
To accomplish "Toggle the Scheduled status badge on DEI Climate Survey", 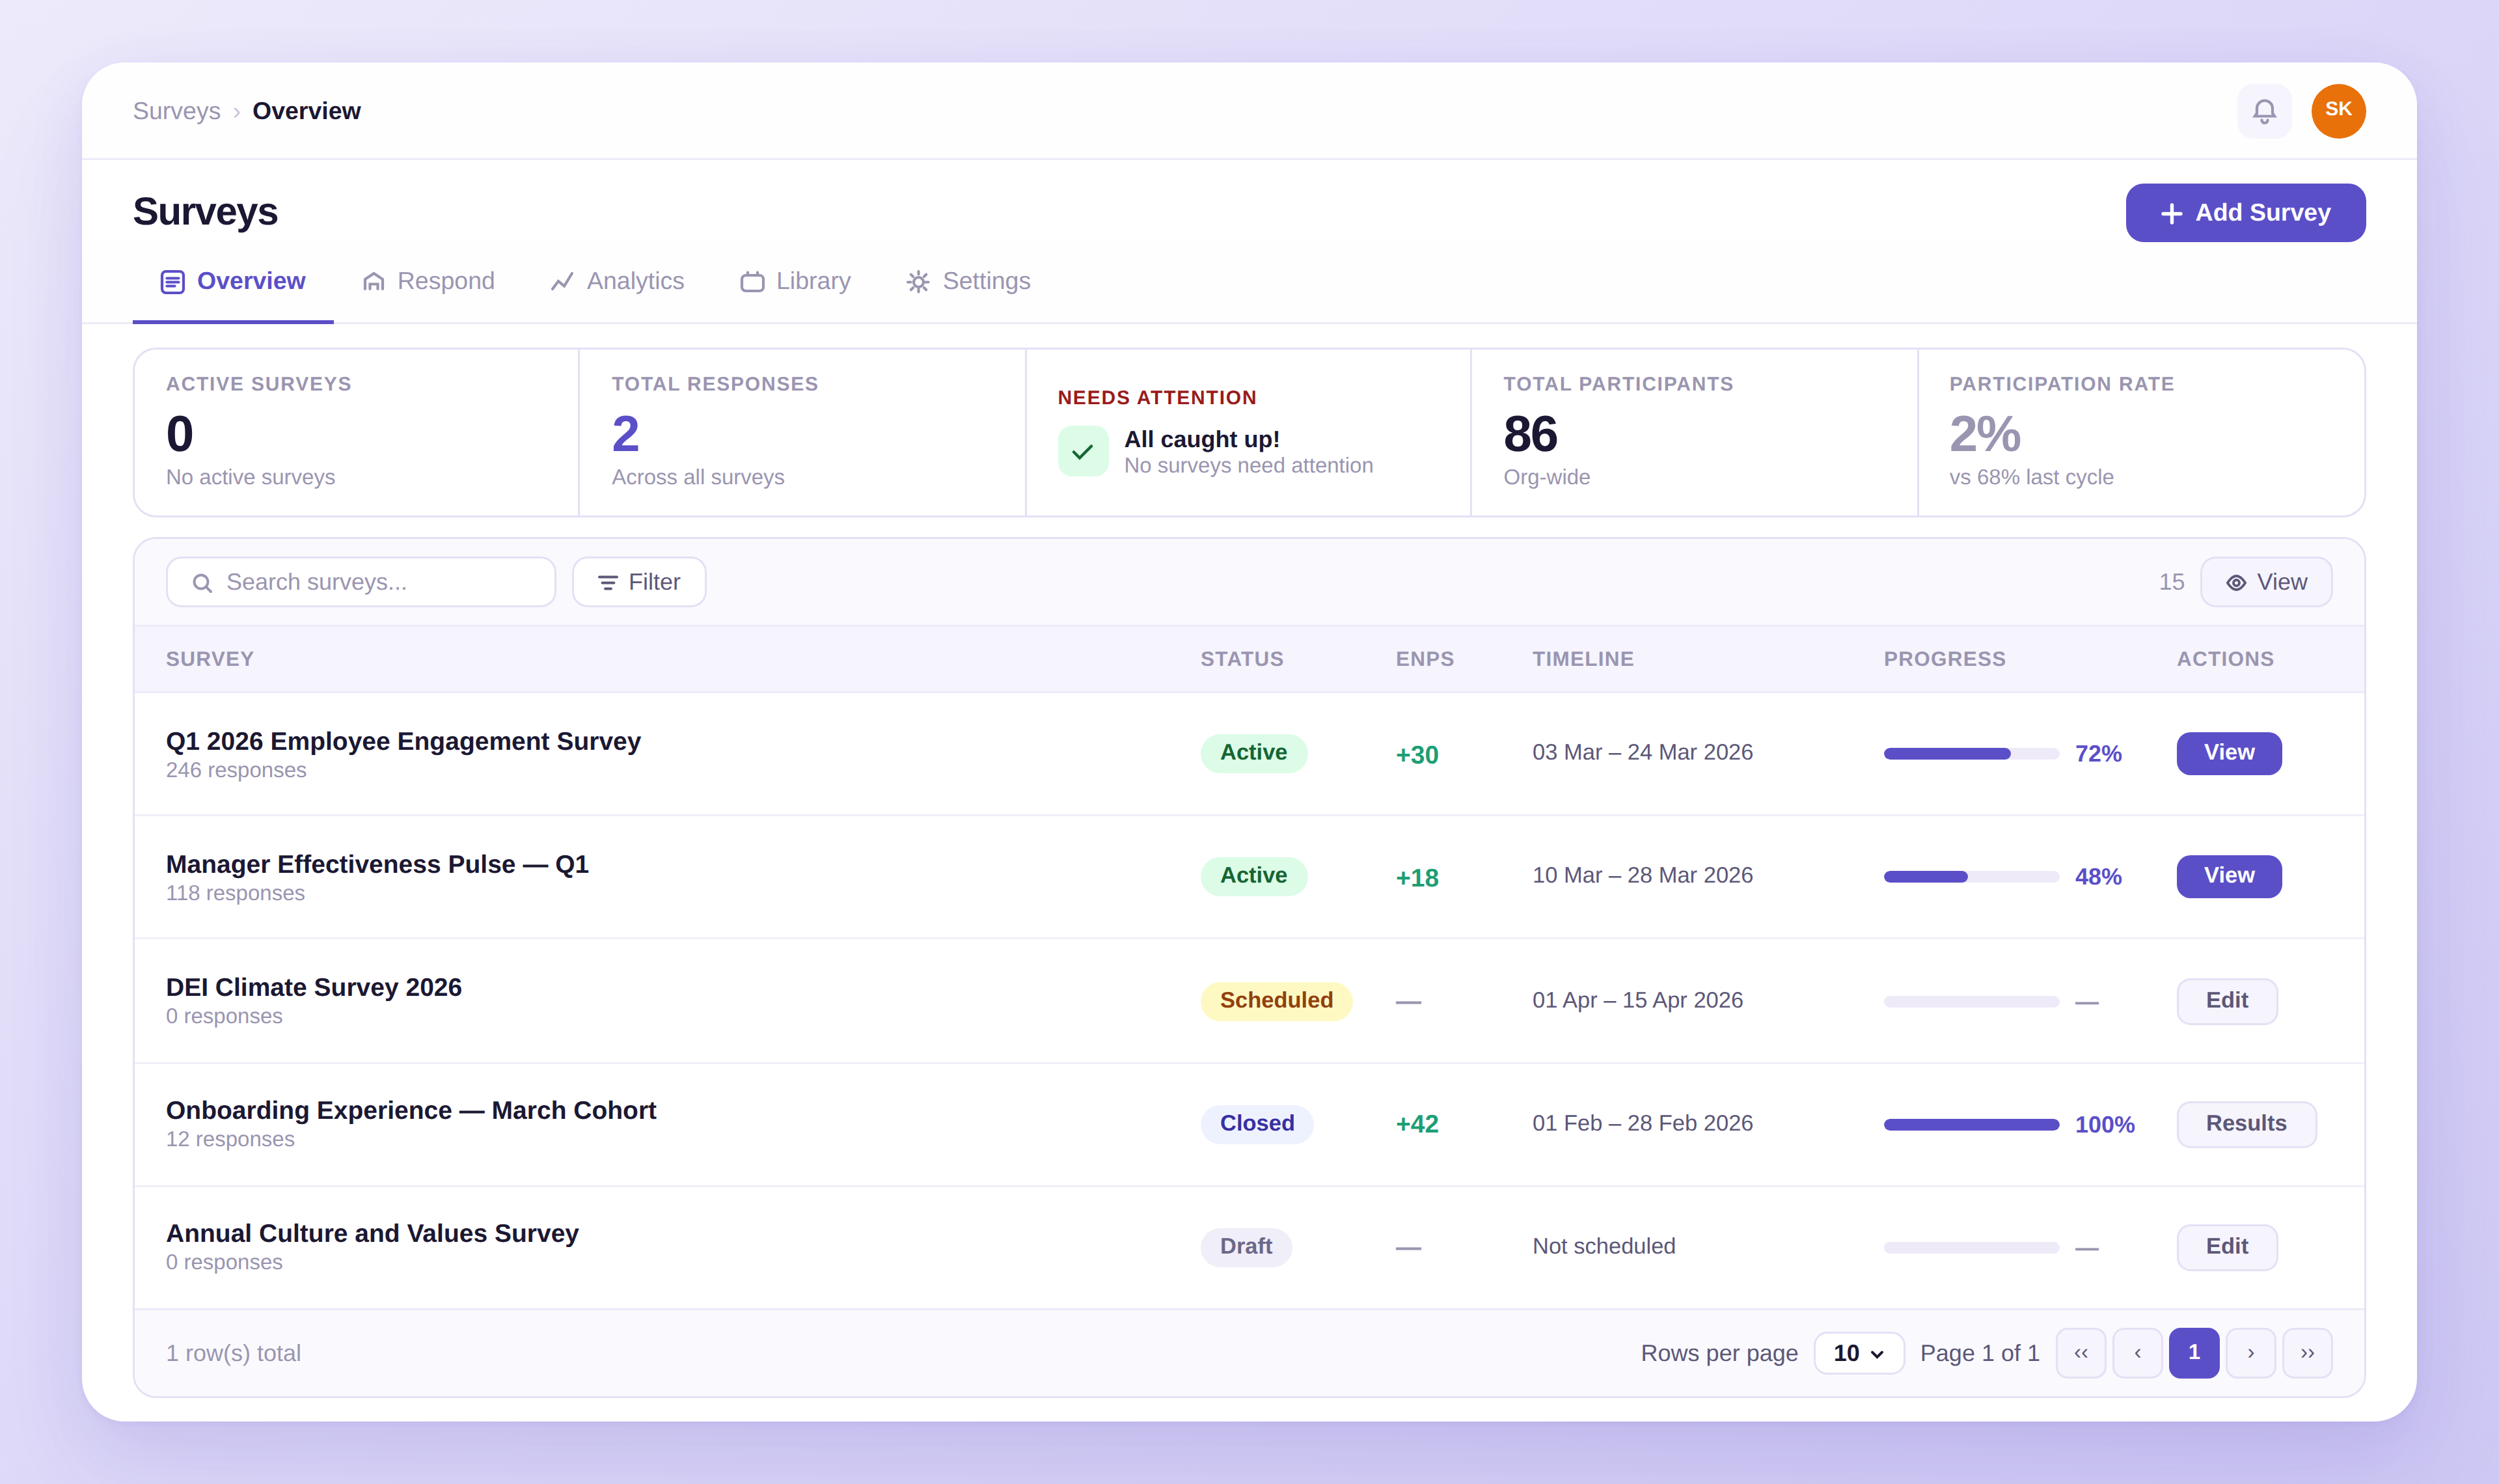I will (x=1276, y=1000).
